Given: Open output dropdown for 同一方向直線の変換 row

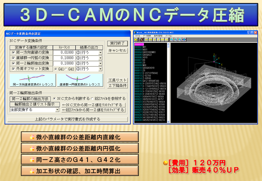Looking at the screenshot, I should [x=100, y=53].
